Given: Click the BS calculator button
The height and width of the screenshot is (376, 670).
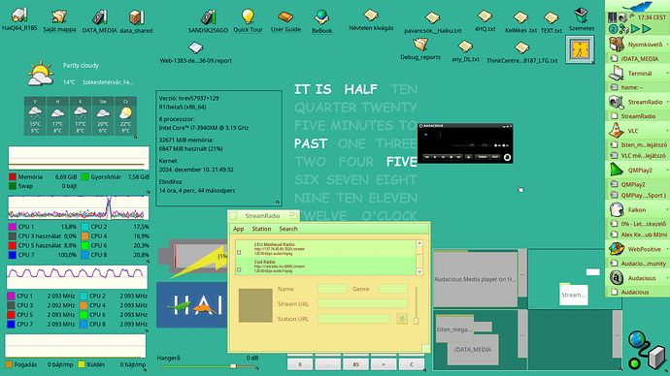Looking at the screenshot, I should tap(356, 364).
